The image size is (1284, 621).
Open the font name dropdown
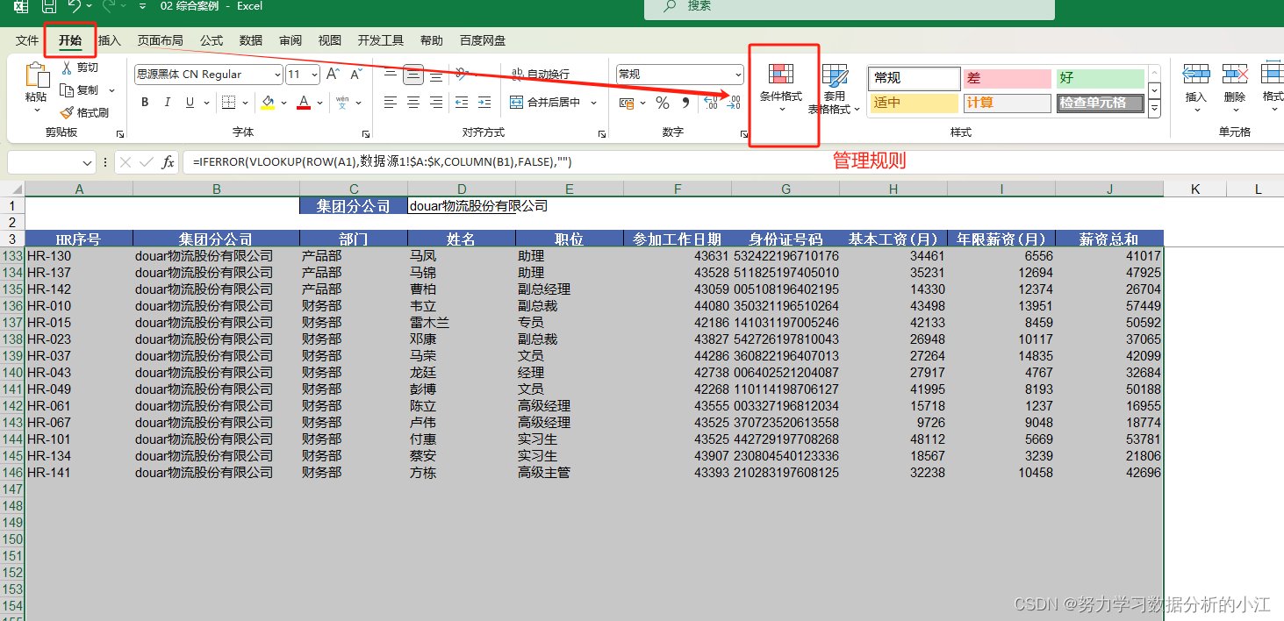click(278, 75)
